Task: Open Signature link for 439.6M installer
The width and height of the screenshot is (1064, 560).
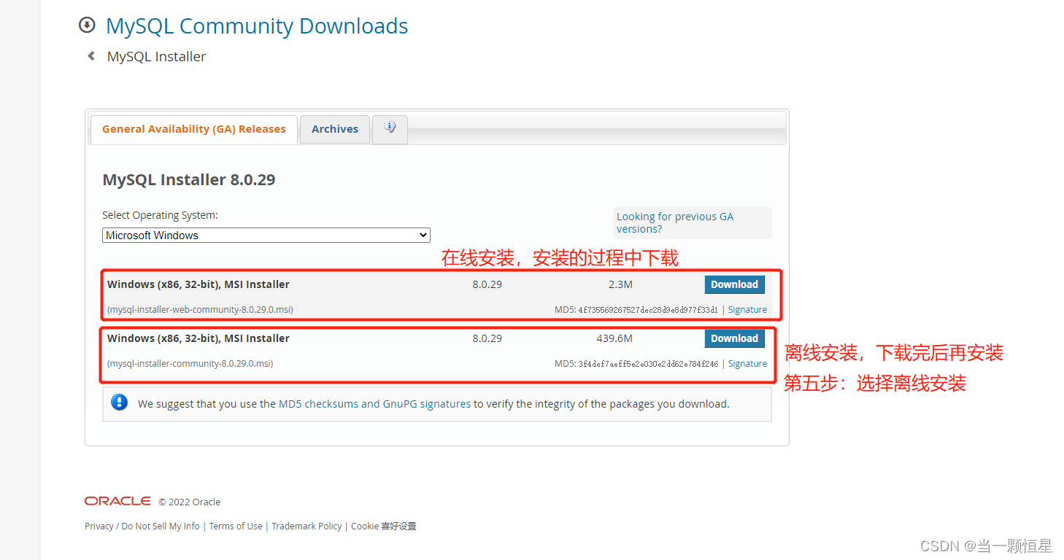Action: point(747,364)
